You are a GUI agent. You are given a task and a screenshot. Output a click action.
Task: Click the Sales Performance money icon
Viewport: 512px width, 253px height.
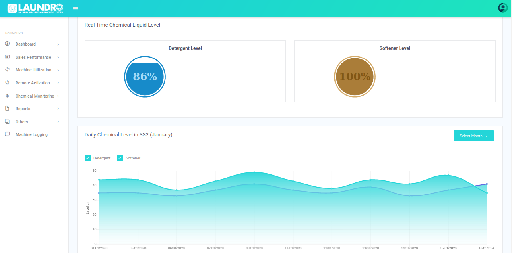(x=7, y=57)
